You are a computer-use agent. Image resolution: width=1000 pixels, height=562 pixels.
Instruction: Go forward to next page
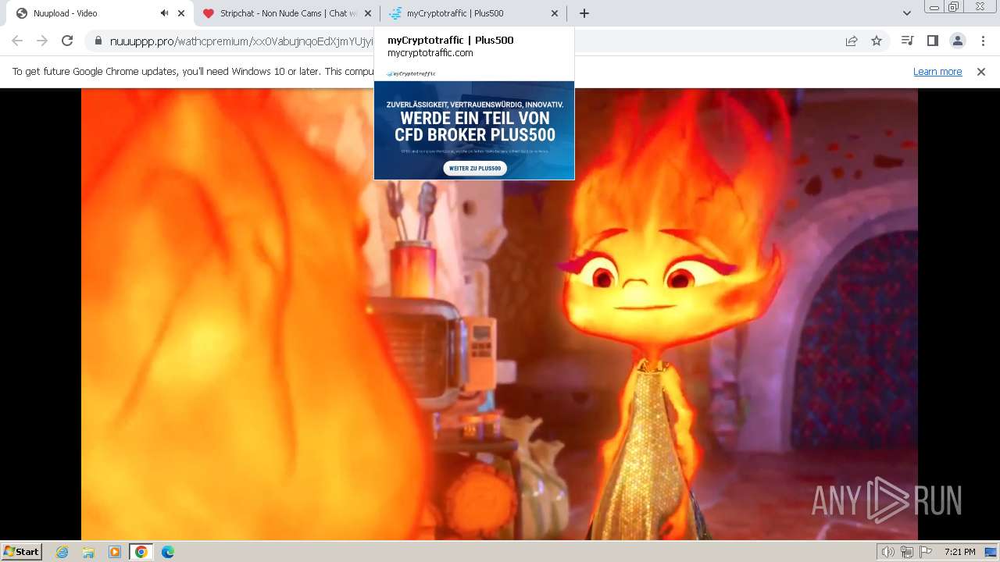pyautogui.click(x=42, y=41)
